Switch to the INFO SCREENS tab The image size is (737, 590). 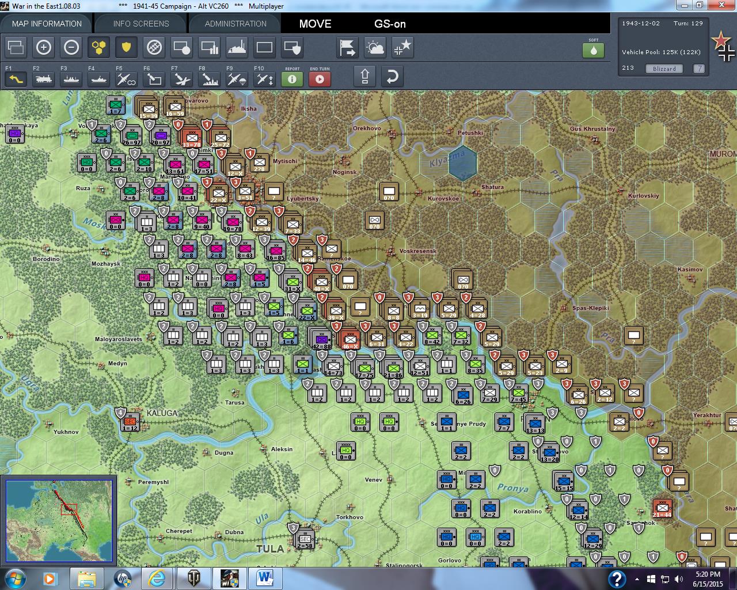141,24
